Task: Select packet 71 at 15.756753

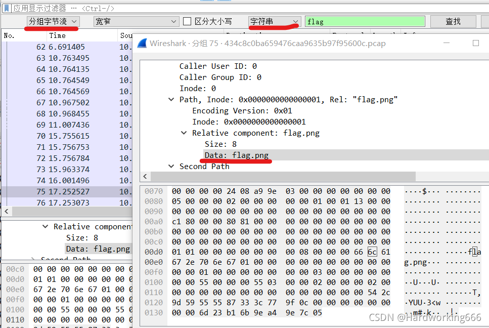Action: tap(67, 147)
